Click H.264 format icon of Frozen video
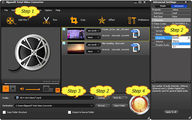Viewport: 192px width, 120px height. click(136, 33)
